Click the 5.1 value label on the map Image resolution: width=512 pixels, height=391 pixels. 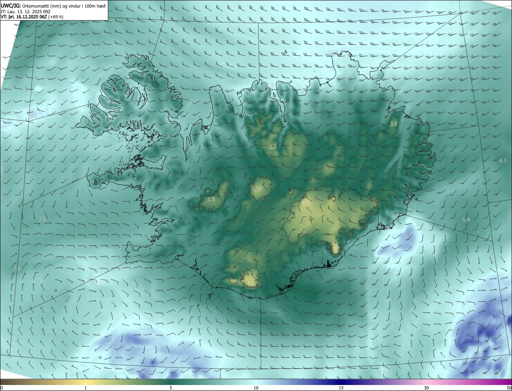point(151,79)
